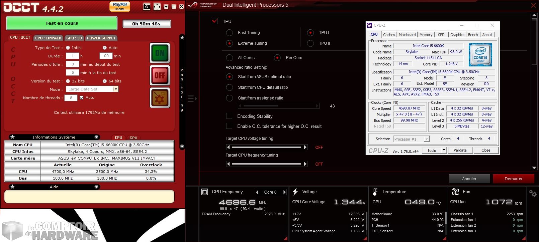Click the Validate button in CPU-Z
Screen dimensions: 539x242
[460, 150]
